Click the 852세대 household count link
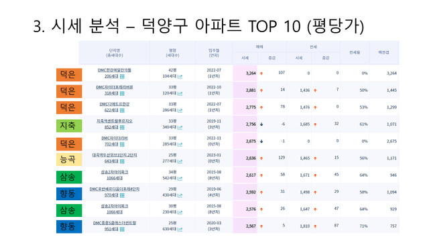The height and width of the screenshot is (241, 429). [x=111, y=127]
